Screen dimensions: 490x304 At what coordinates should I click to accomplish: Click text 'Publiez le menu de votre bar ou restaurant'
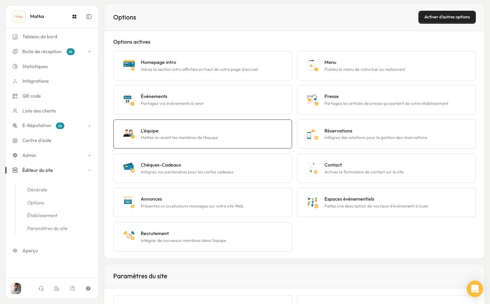tap(365, 69)
